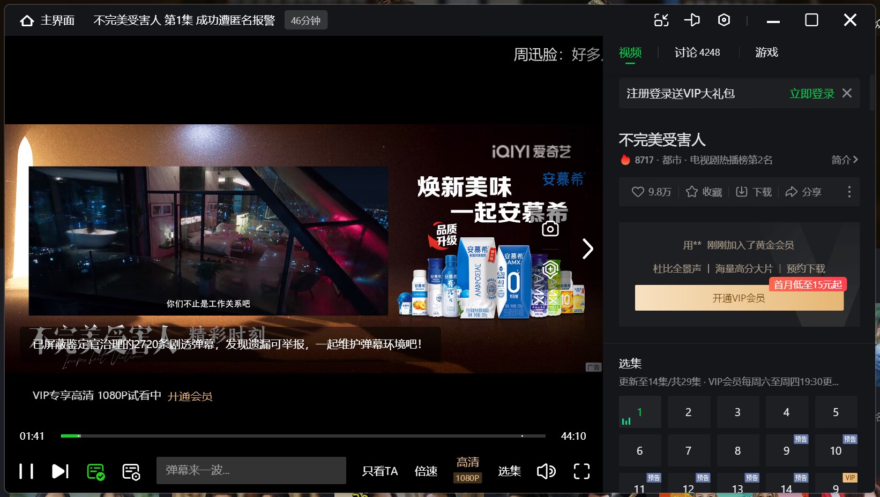The width and height of the screenshot is (880, 497).
Task: Select episode 4
Action: (x=787, y=412)
